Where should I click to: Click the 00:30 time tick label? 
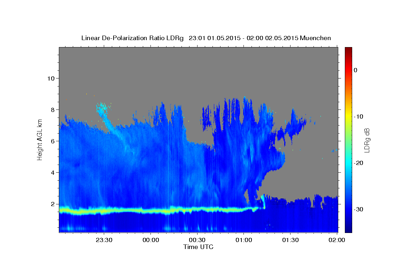(197, 240)
